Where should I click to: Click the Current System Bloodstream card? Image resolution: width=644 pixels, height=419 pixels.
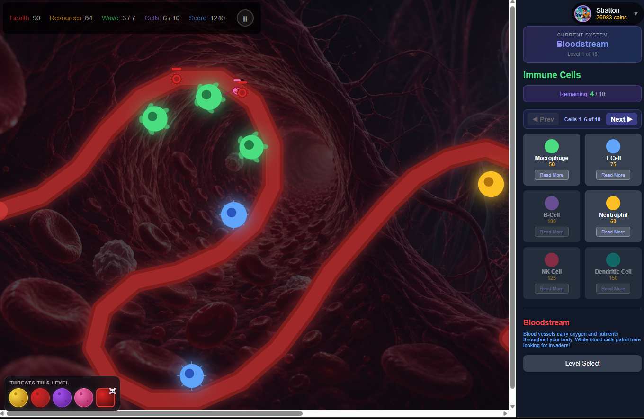(582, 45)
